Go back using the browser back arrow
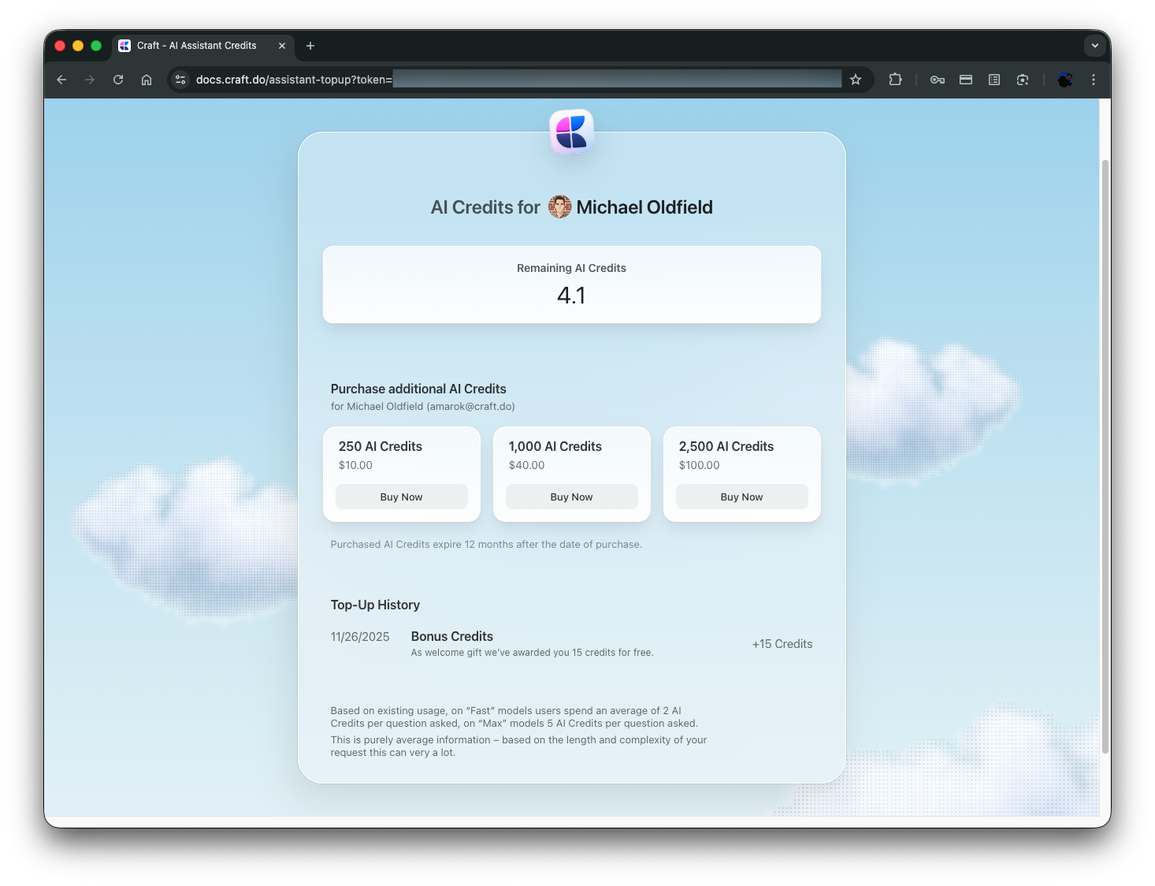Image resolution: width=1155 pixels, height=886 pixels. point(61,80)
